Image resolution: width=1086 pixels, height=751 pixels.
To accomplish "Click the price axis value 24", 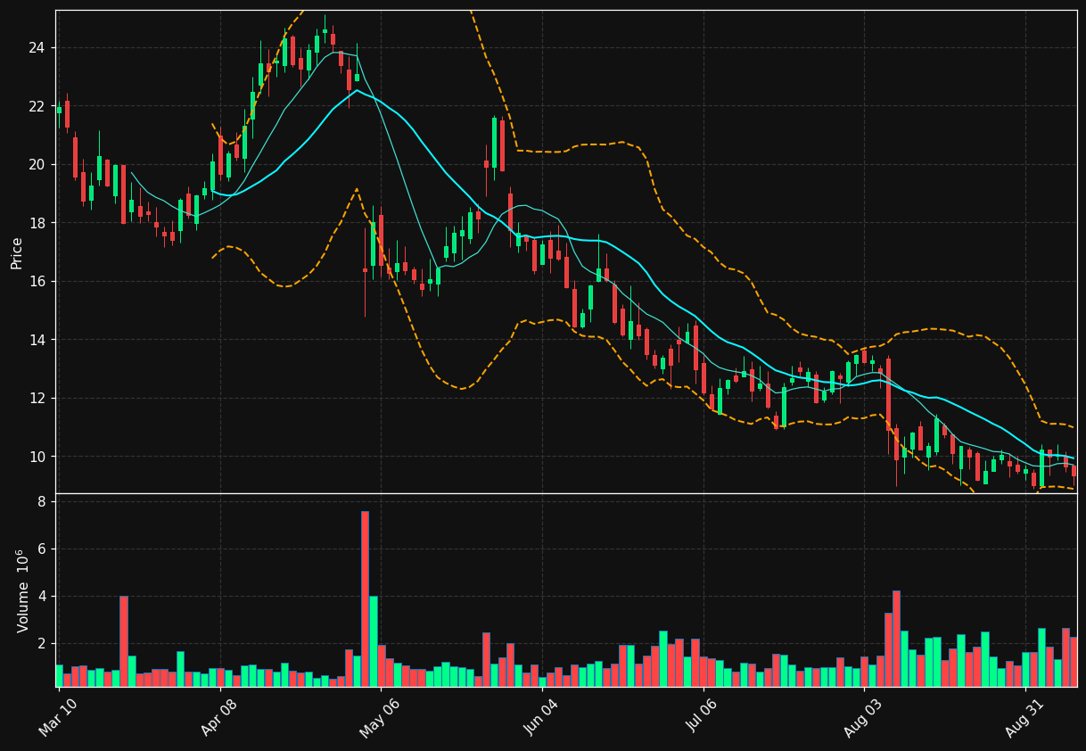I will (38, 47).
